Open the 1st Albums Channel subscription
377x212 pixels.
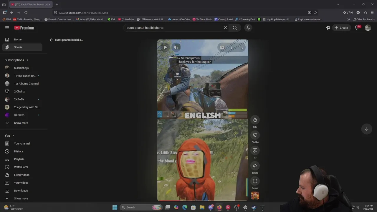click(22, 84)
